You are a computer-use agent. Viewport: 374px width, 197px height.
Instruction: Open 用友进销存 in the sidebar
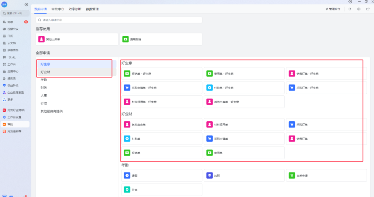pyautogui.click(x=15, y=131)
